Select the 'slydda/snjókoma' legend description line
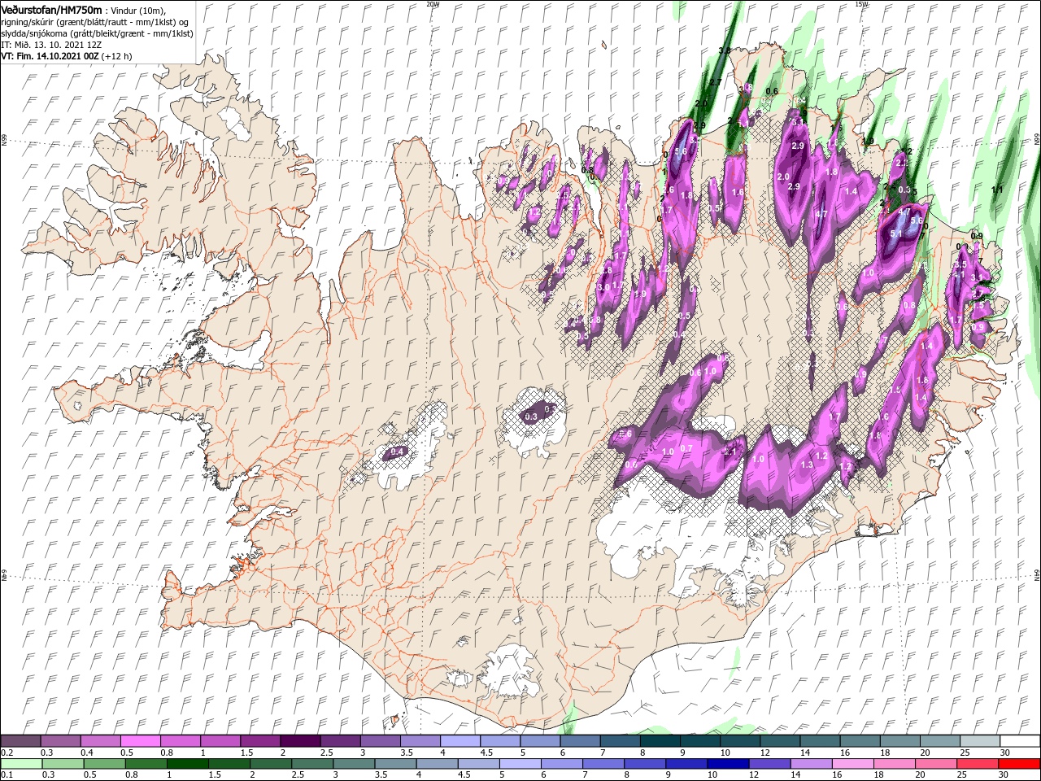This screenshot has width=1041, height=781. tap(97, 33)
